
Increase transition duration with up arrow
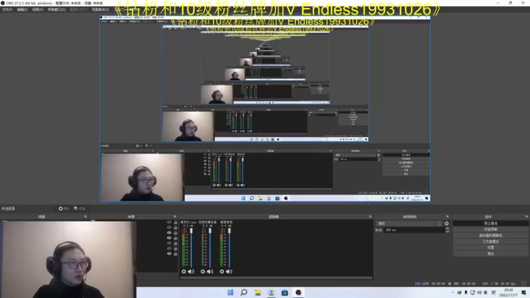tap(447, 228)
